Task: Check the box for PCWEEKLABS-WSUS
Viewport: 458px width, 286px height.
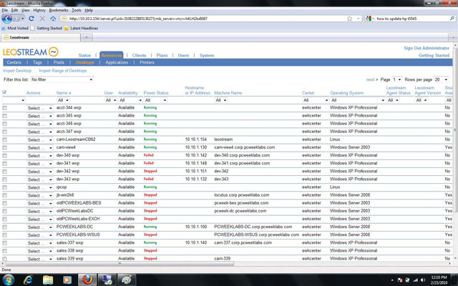Action: (x=4, y=235)
